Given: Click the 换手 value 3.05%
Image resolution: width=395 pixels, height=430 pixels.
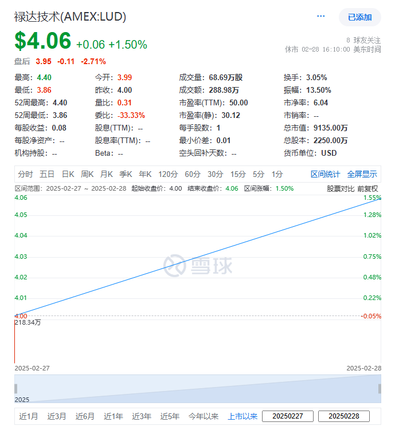Looking at the screenshot, I should coord(316,77).
